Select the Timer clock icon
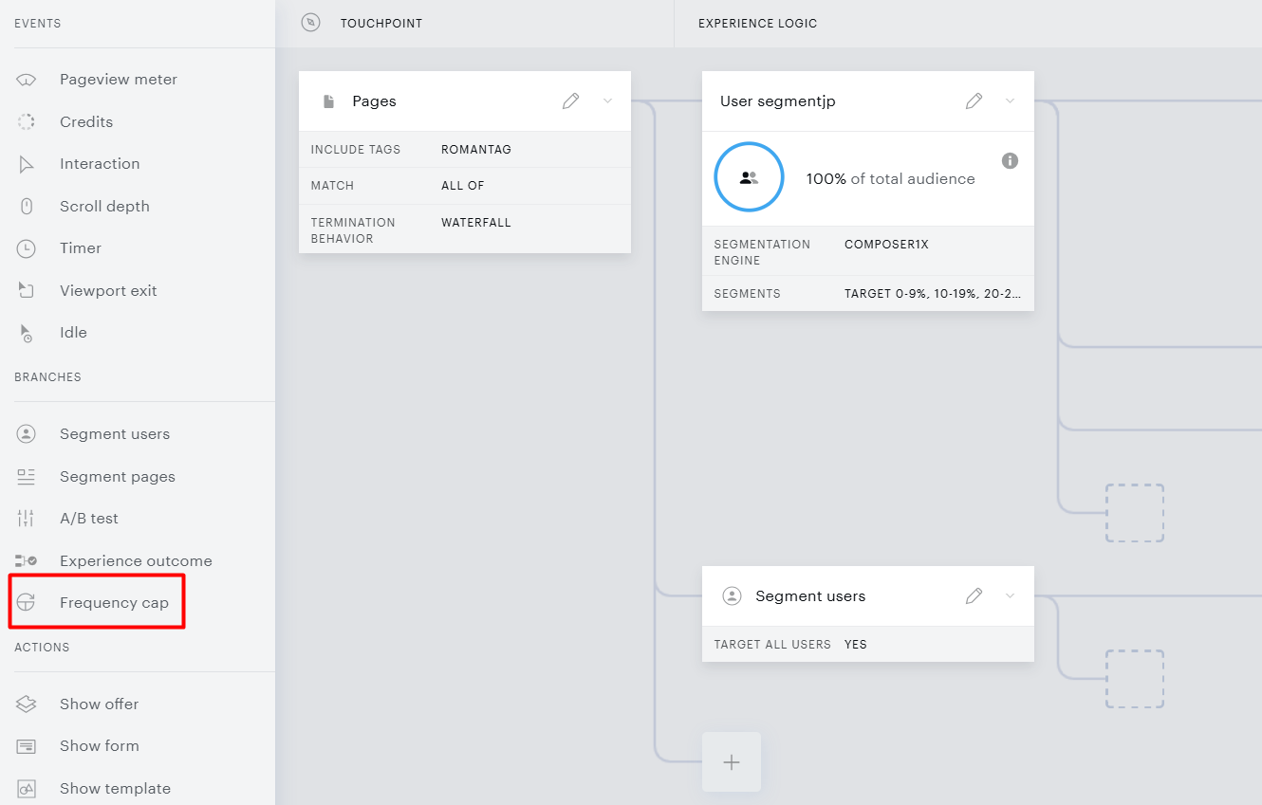 click(x=27, y=248)
